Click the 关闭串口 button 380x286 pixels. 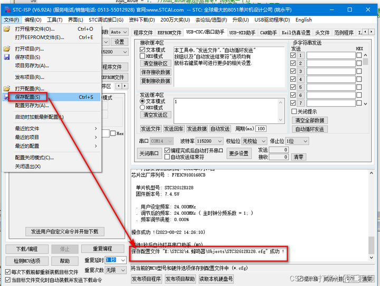pos(149,154)
